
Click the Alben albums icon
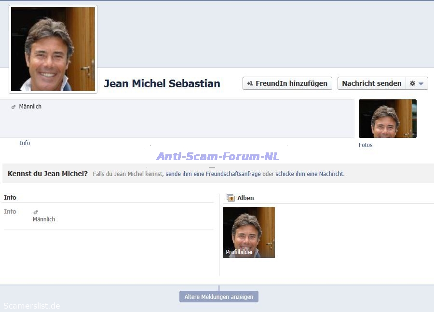tap(231, 198)
